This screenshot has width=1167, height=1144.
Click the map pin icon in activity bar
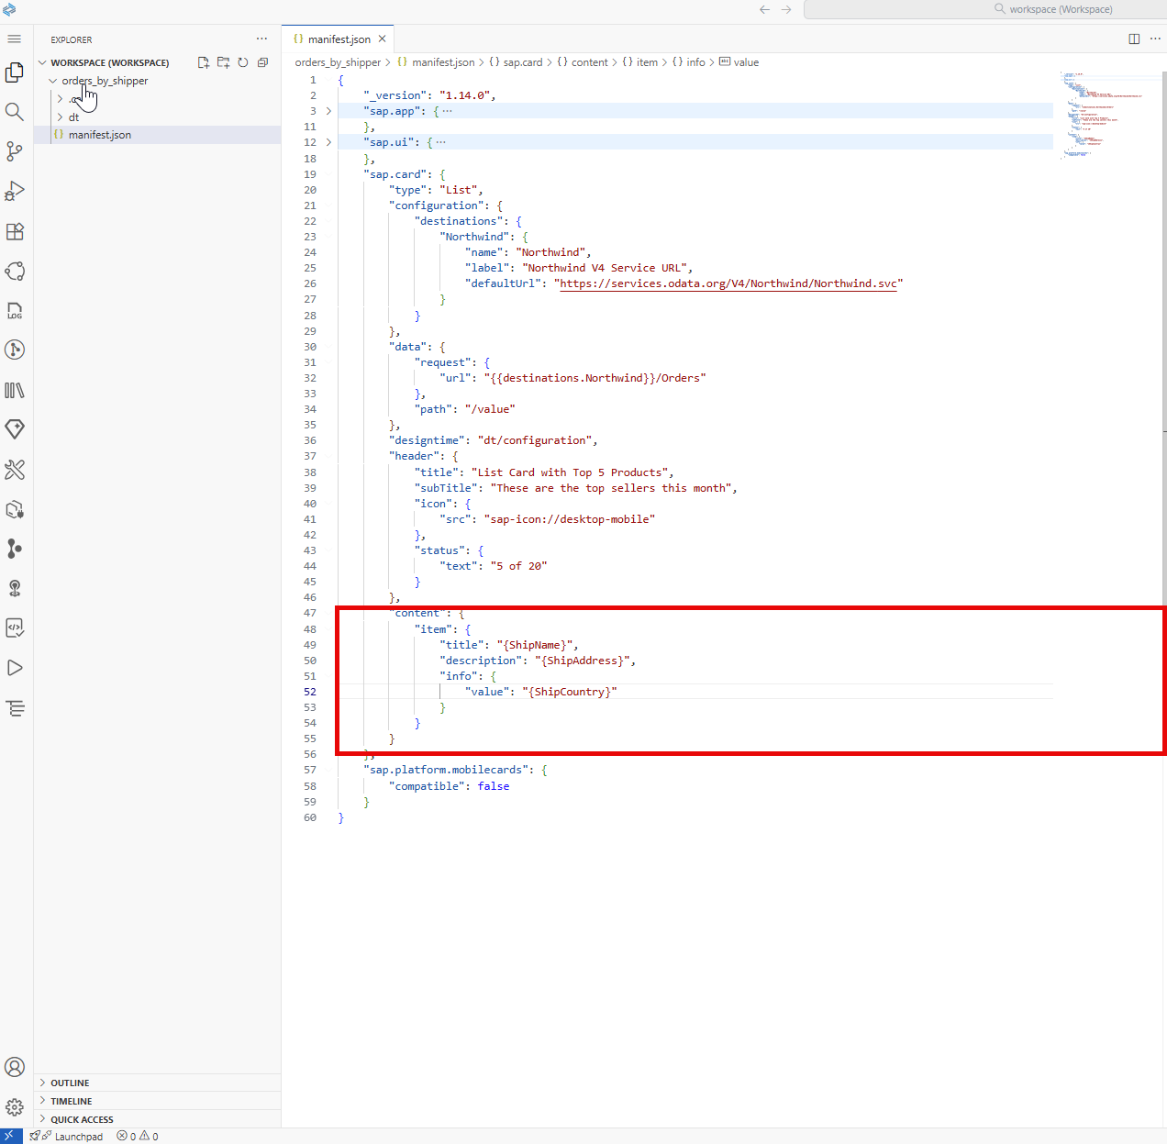click(x=14, y=588)
